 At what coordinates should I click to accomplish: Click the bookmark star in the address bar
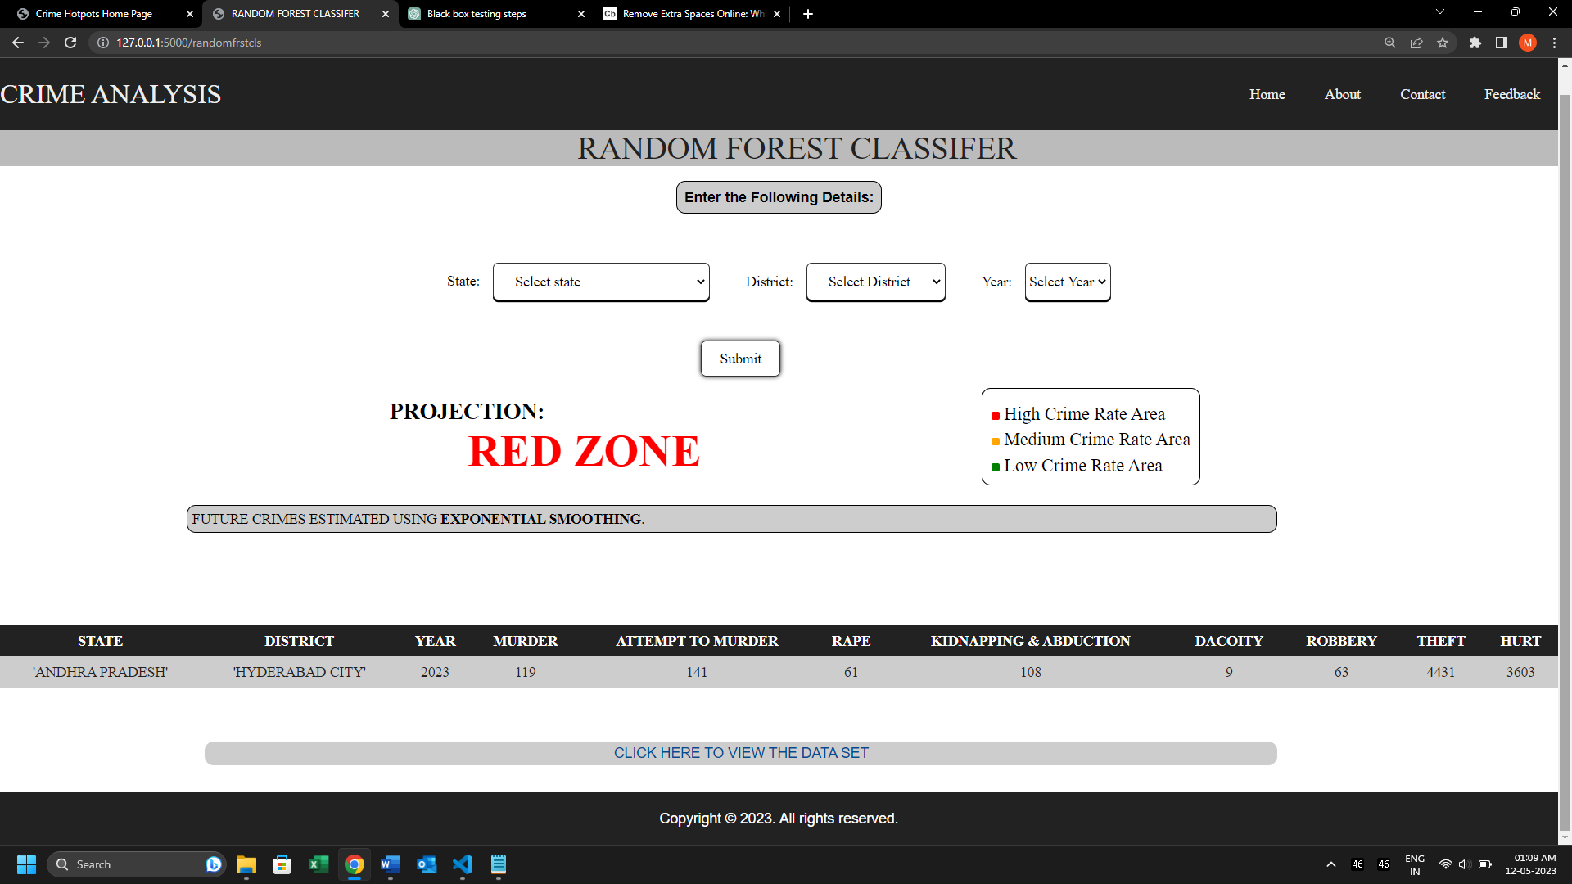(1443, 43)
